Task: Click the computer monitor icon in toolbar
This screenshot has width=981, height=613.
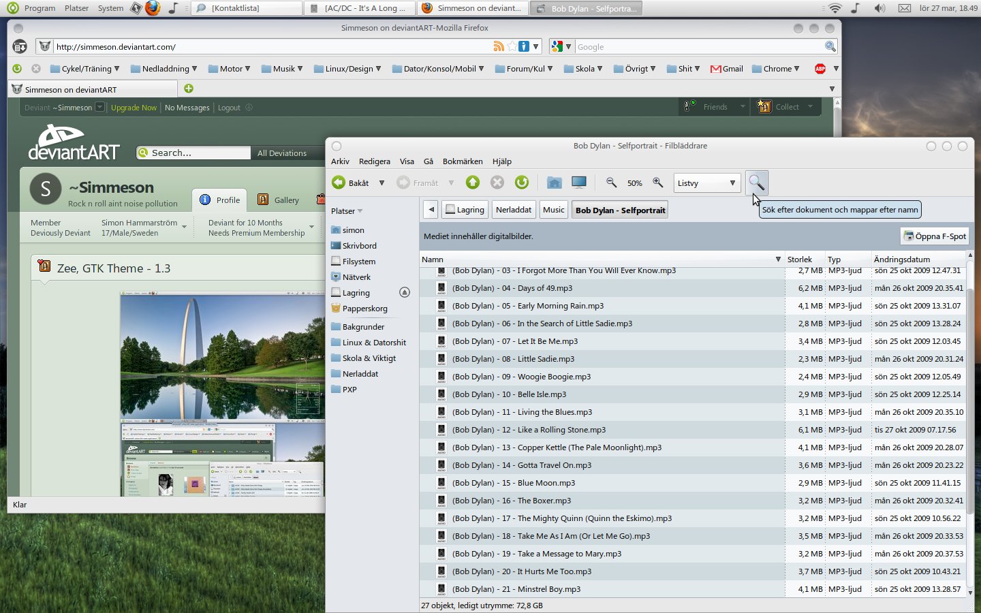Action: click(579, 183)
